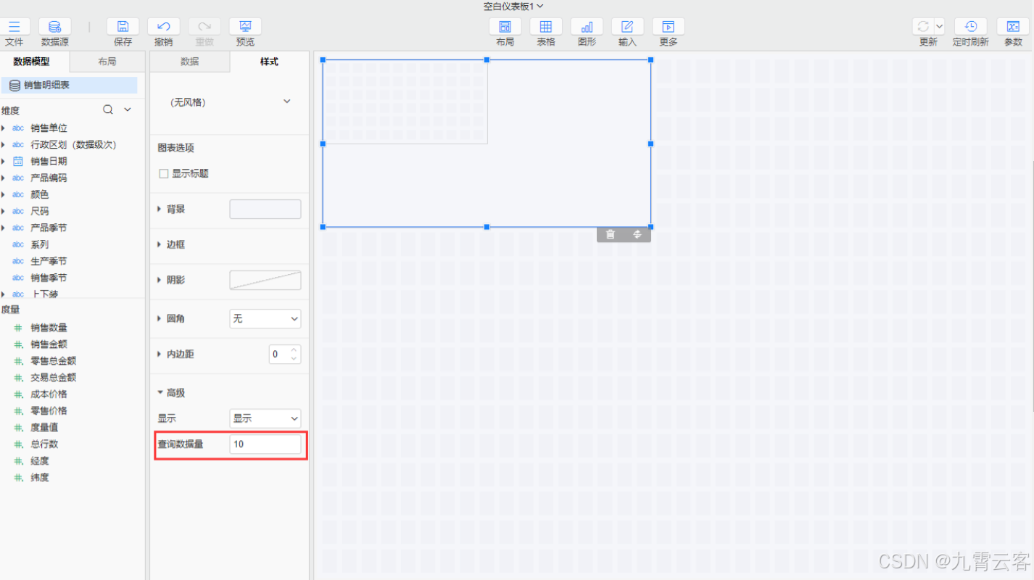Increase the 内边距 padding value

pyautogui.click(x=294, y=350)
